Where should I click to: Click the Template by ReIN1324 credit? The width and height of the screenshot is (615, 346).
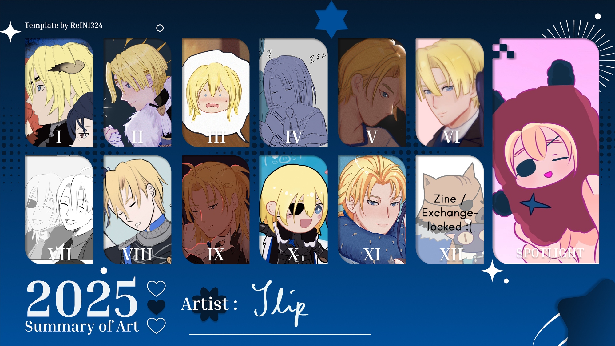click(x=63, y=26)
